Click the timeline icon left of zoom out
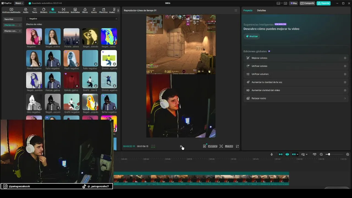 [315, 154]
